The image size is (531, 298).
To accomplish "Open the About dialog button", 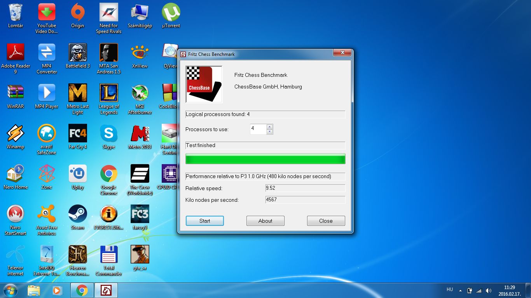I will pos(265,221).
